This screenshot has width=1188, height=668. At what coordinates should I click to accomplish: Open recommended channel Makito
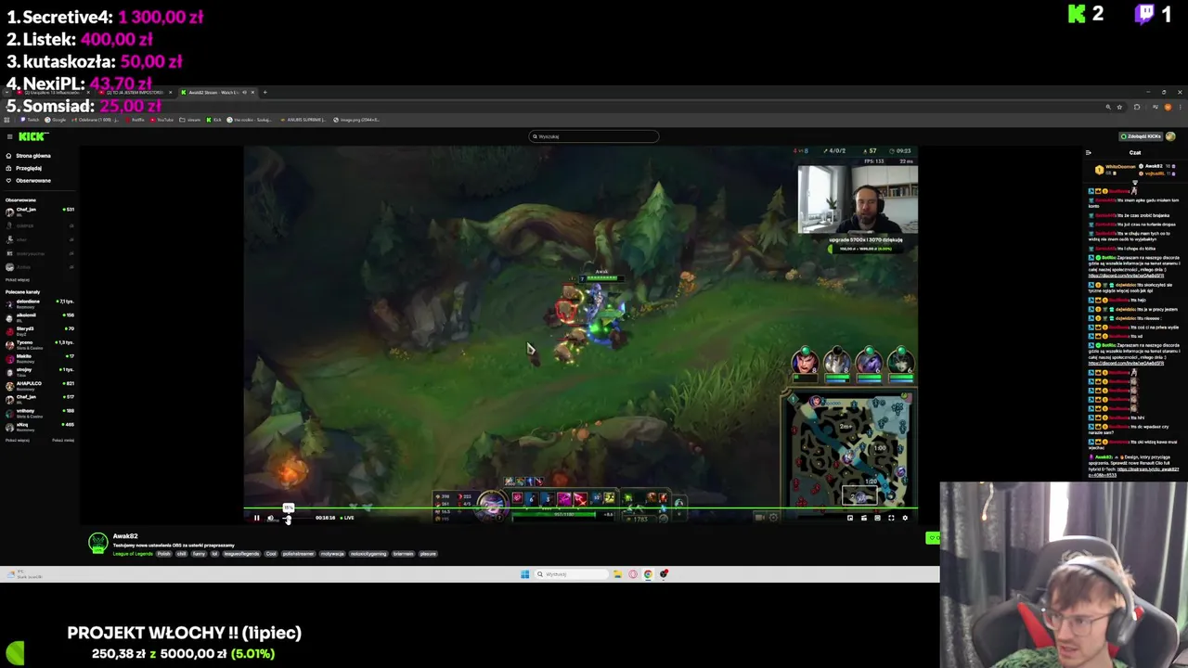tap(40, 358)
